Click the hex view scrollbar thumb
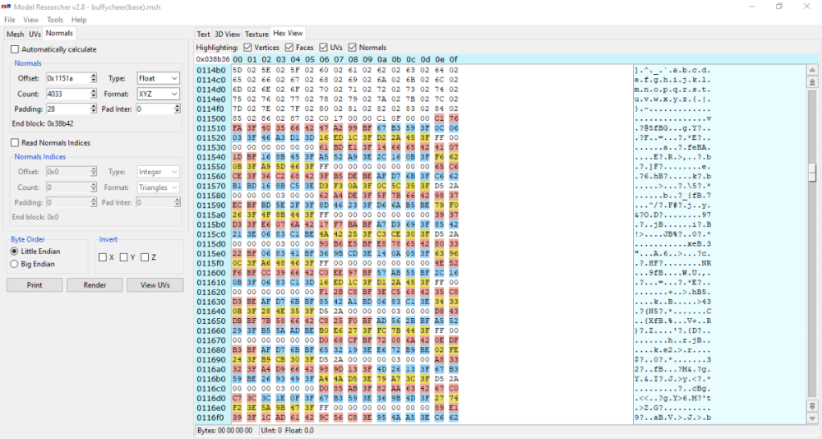Image resolution: width=822 pixels, height=439 pixels. tap(812, 173)
